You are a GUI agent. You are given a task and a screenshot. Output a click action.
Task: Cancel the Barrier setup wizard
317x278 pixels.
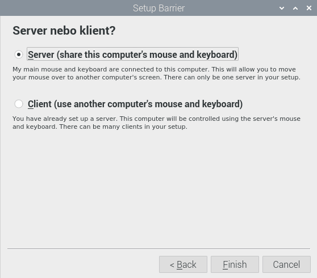(286, 264)
